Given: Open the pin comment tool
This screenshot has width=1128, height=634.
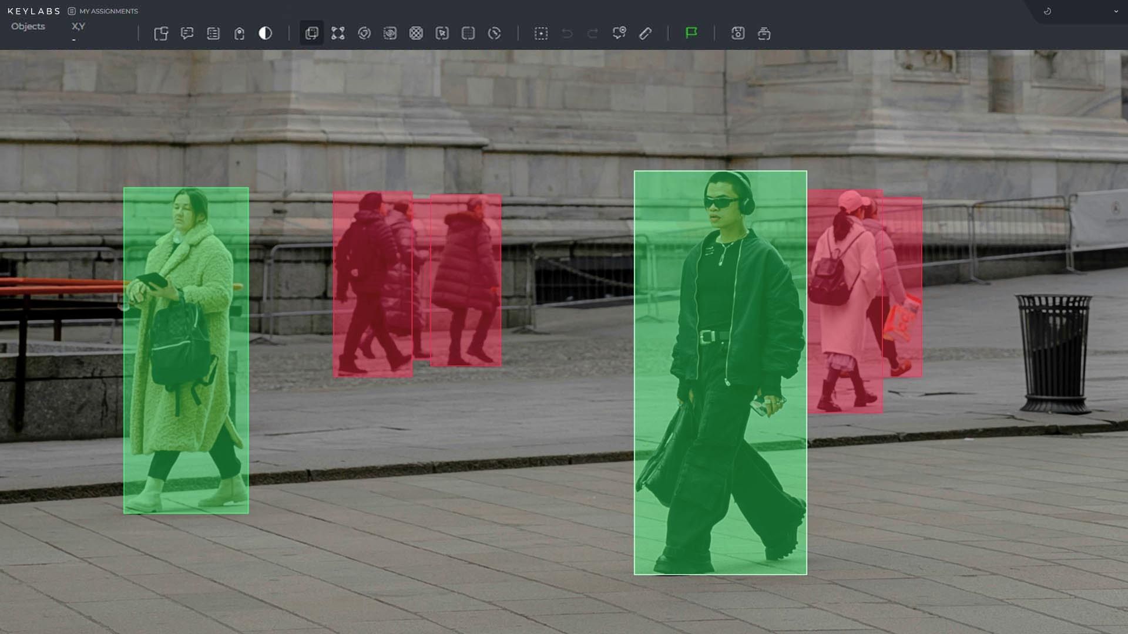Looking at the screenshot, I should (x=619, y=33).
